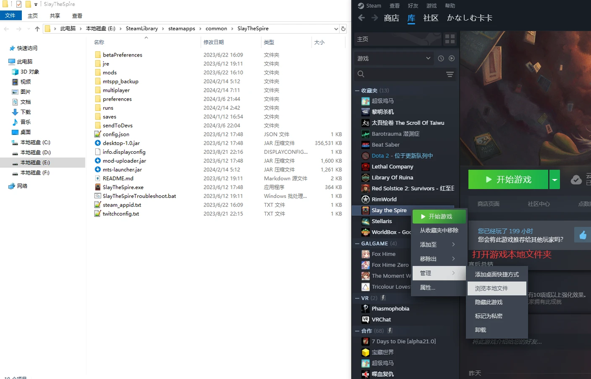Image resolution: width=591 pixels, height=379 pixels.
Task: Open the 查看 menu in Steam
Action: pyautogui.click(x=395, y=5)
